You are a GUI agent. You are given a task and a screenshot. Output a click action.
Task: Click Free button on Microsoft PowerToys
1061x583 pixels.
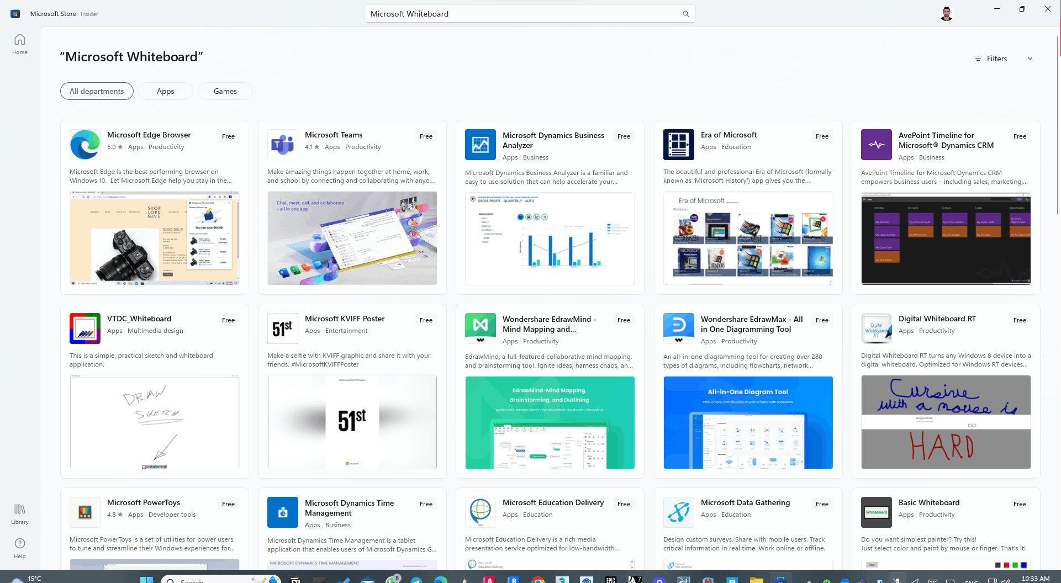click(x=228, y=504)
